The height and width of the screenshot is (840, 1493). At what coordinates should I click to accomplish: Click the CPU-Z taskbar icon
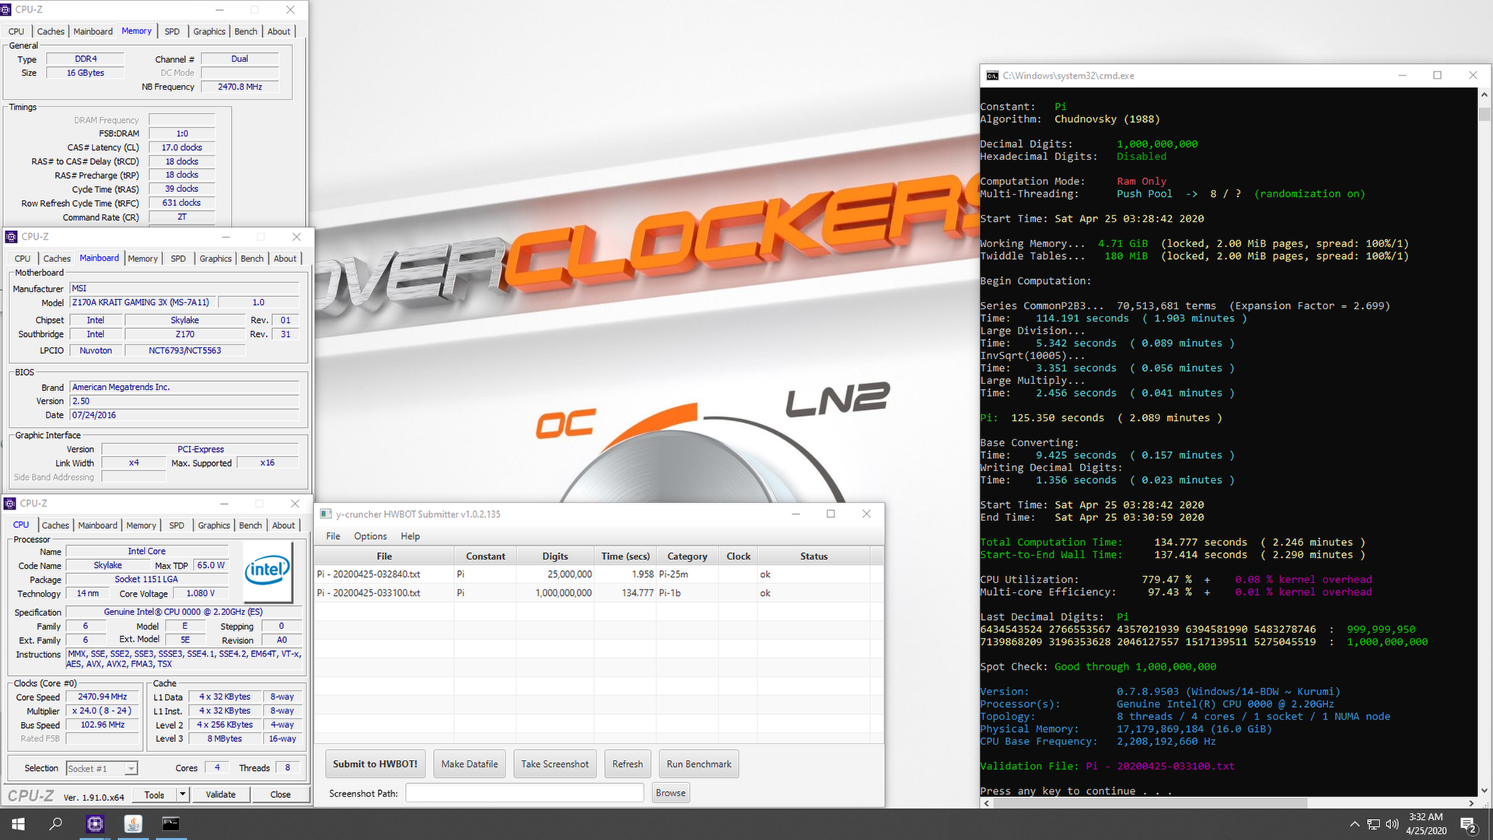click(95, 824)
